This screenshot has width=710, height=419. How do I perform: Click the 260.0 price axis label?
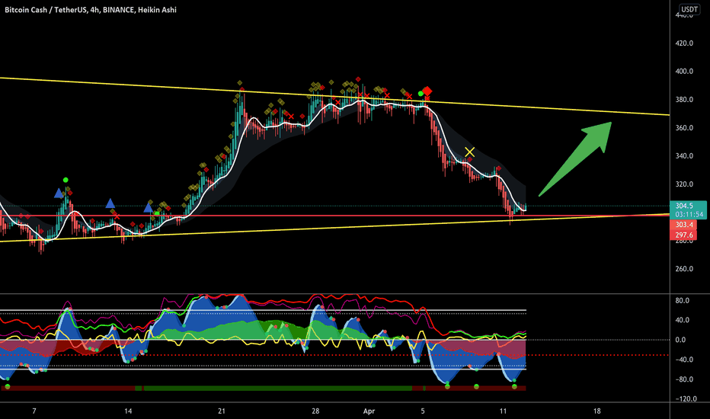684,269
